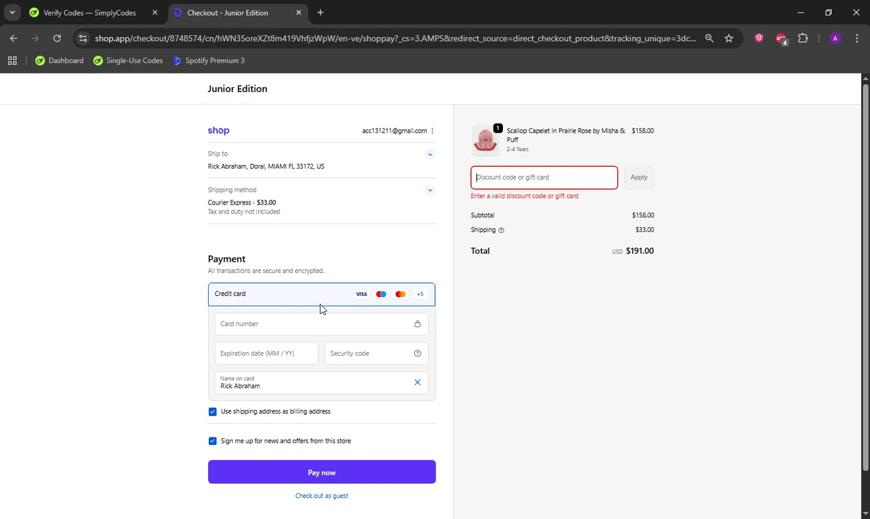Click the Junior Edition store title
Image resolution: width=870 pixels, height=519 pixels.
237,89
